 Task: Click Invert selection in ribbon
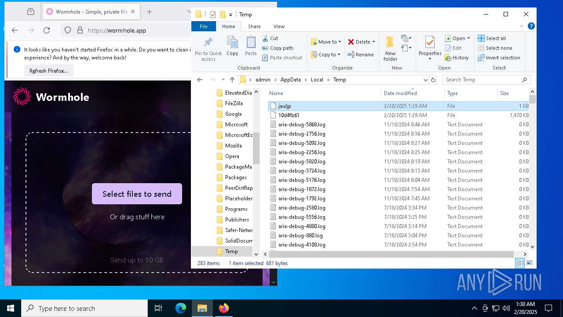pyautogui.click(x=499, y=58)
